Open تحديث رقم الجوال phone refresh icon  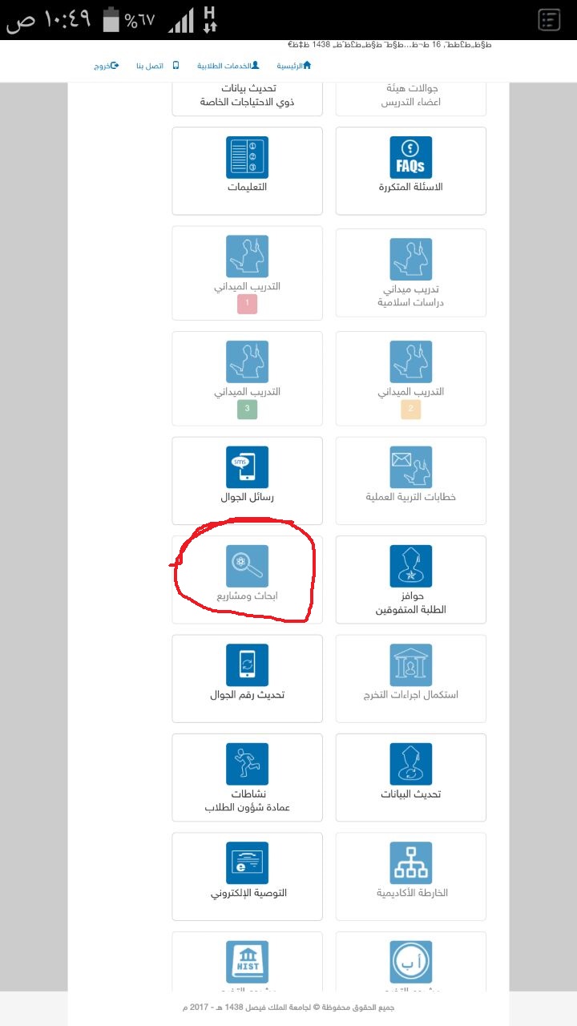pos(247,665)
